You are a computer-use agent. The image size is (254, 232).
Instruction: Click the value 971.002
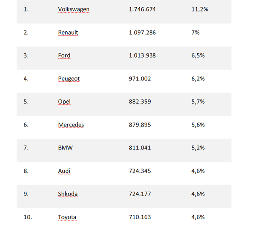click(140, 79)
